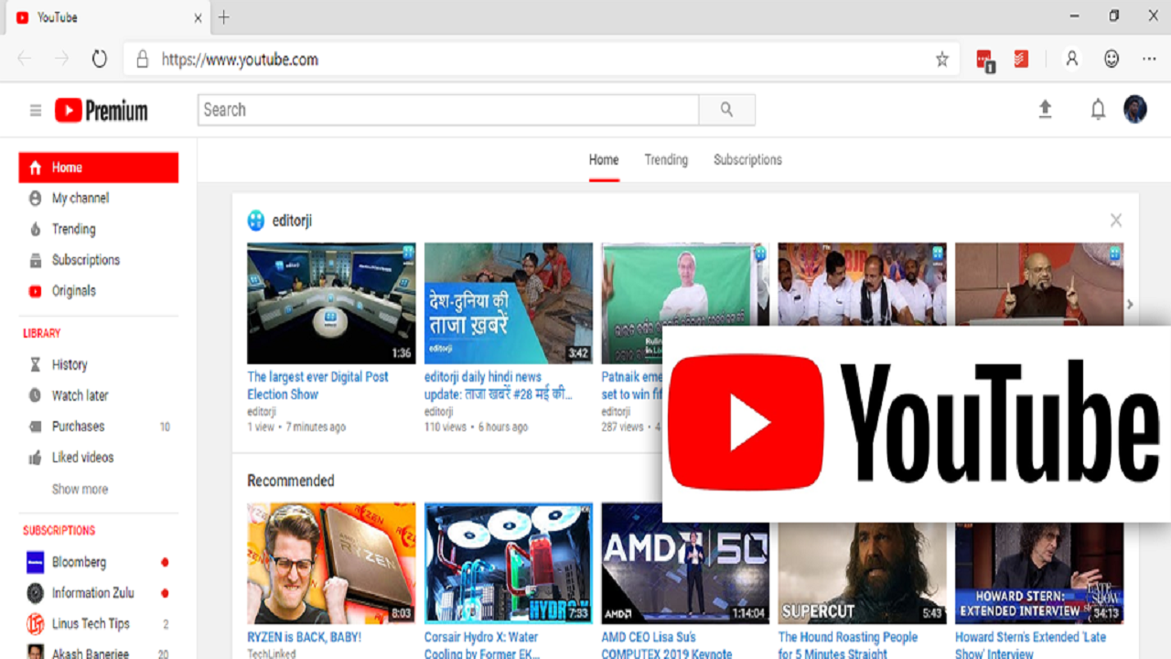Open browser settings ellipsis menu
Viewport: 1171px width, 659px height.
1150,59
